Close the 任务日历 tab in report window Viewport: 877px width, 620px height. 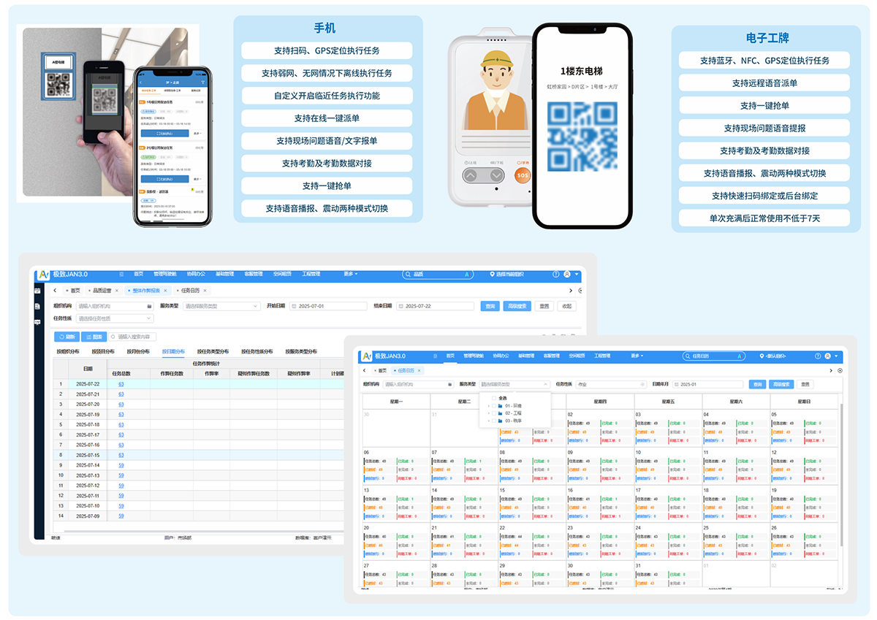click(x=205, y=291)
